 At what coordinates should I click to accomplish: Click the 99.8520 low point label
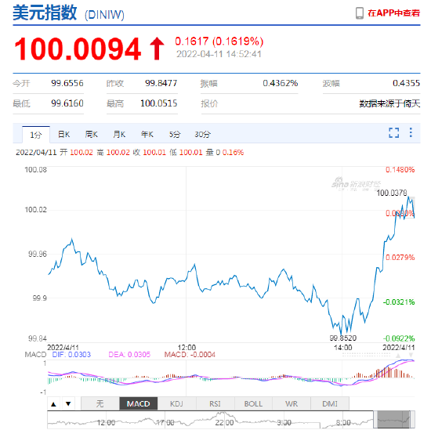[x=342, y=338]
